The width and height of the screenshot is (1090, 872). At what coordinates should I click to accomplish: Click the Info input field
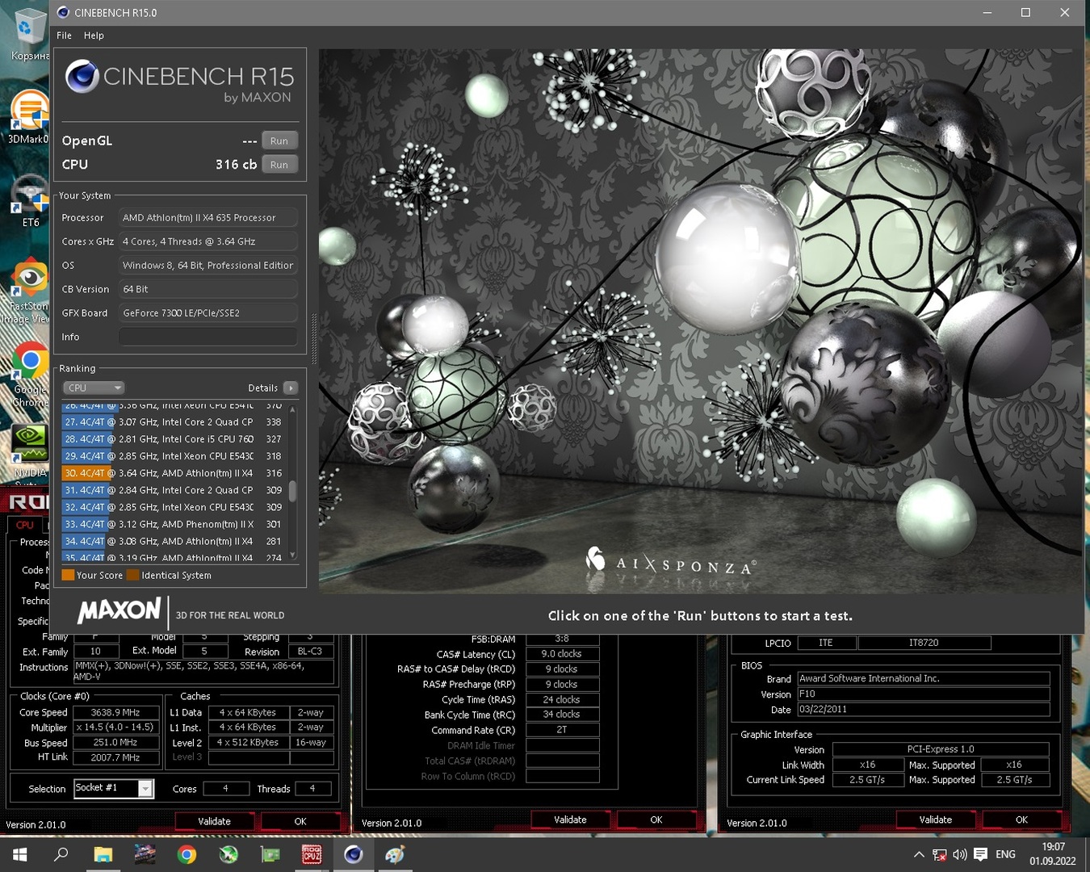pos(208,337)
